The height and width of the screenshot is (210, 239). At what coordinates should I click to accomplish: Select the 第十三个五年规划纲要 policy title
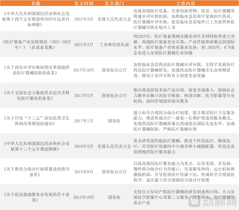pos(36,146)
